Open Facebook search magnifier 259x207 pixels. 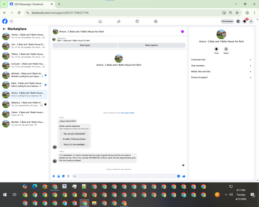coord(11,21)
